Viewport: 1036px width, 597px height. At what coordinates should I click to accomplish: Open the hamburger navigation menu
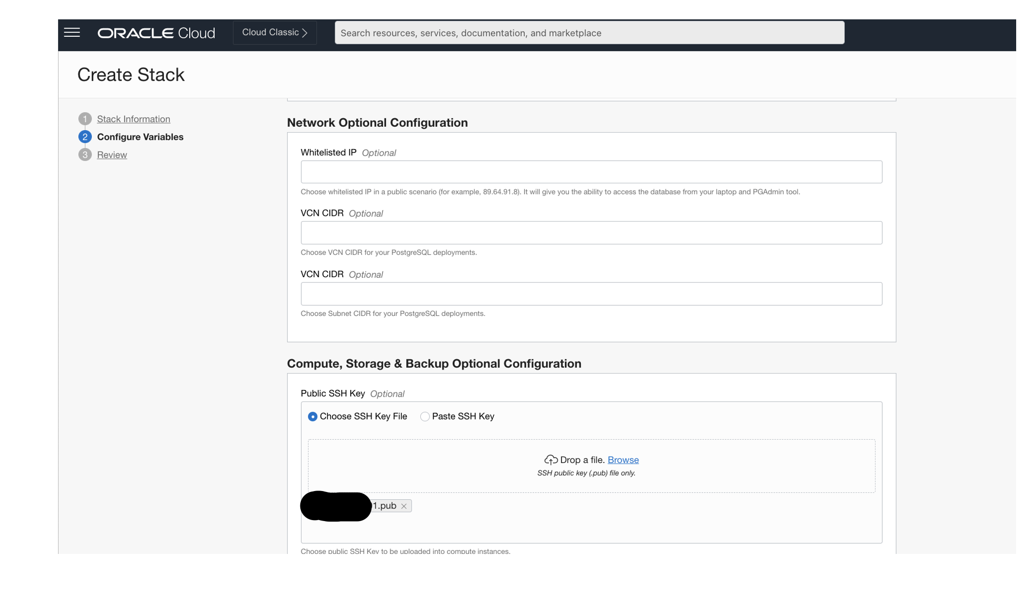[x=72, y=32]
